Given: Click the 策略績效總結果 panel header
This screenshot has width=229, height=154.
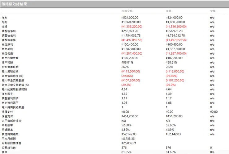Looking at the screenshot, I should click(114, 4).
